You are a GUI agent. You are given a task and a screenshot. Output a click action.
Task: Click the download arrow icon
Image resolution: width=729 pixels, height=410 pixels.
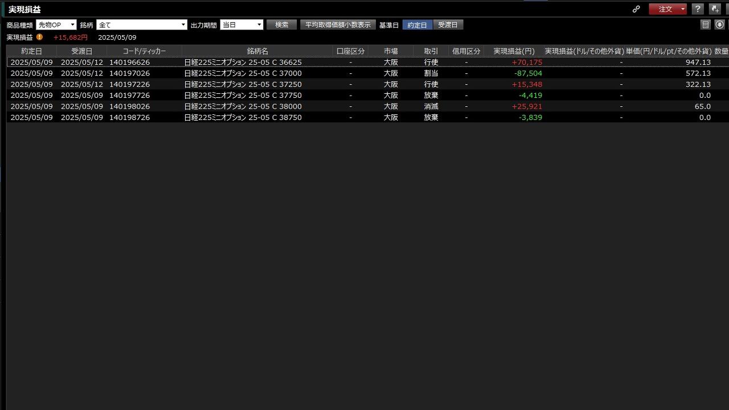(x=719, y=24)
